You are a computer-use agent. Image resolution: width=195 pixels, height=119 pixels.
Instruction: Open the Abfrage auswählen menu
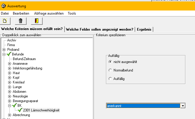pyautogui.click(x=49, y=13)
